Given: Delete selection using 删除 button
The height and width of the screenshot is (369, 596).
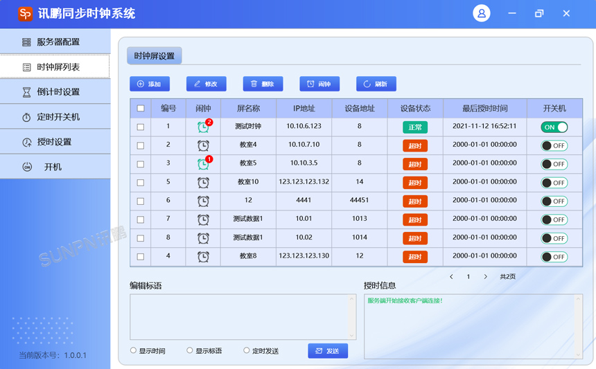Looking at the screenshot, I should coord(263,84).
